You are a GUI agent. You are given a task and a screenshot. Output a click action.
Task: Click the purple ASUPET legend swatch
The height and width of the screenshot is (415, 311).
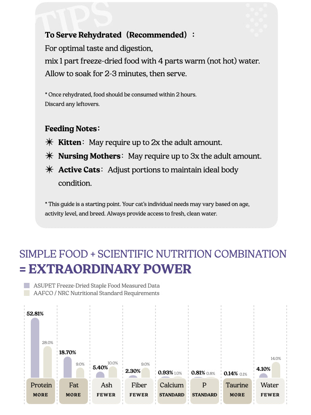point(27,286)
